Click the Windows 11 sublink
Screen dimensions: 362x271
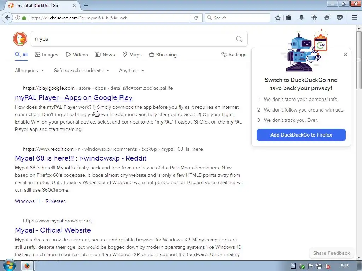pyautogui.click(x=27, y=201)
